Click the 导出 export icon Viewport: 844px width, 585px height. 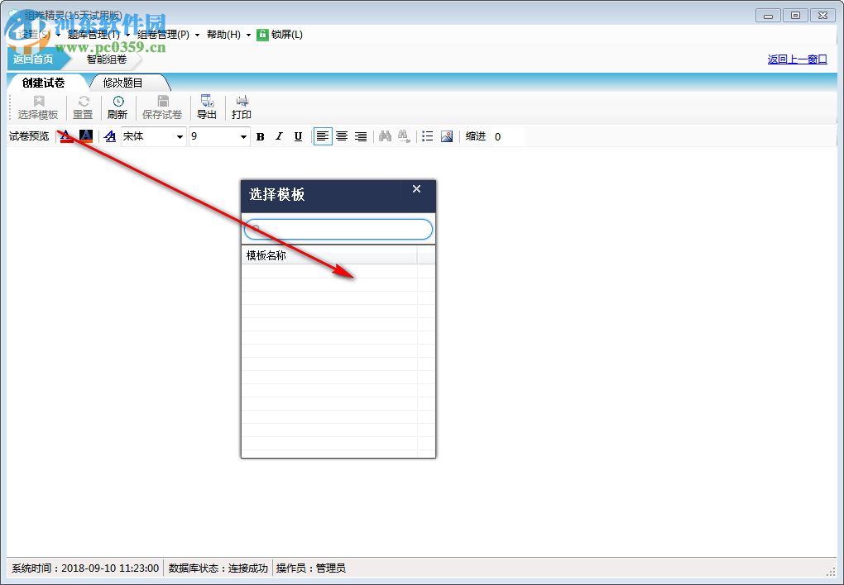207,101
